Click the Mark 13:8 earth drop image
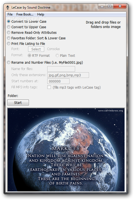 click(x=66, y=150)
